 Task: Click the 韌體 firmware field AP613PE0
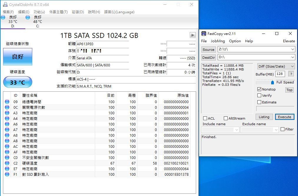[x=102, y=44]
